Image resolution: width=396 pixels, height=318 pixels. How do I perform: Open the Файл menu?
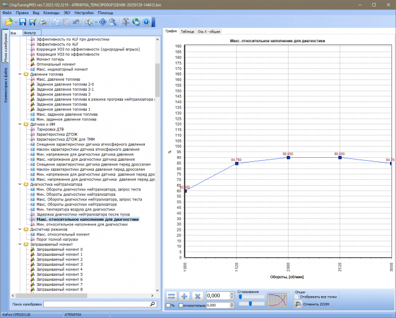point(7,12)
